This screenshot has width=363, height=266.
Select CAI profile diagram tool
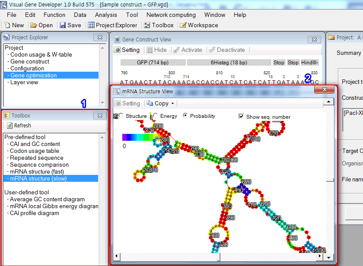(x=35, y=213)
